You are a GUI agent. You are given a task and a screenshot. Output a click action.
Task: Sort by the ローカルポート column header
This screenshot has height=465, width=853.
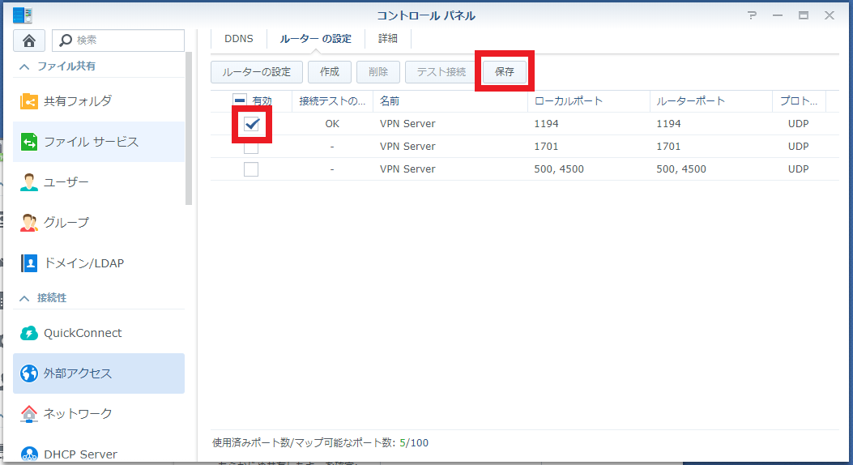[x=589, y=101]
